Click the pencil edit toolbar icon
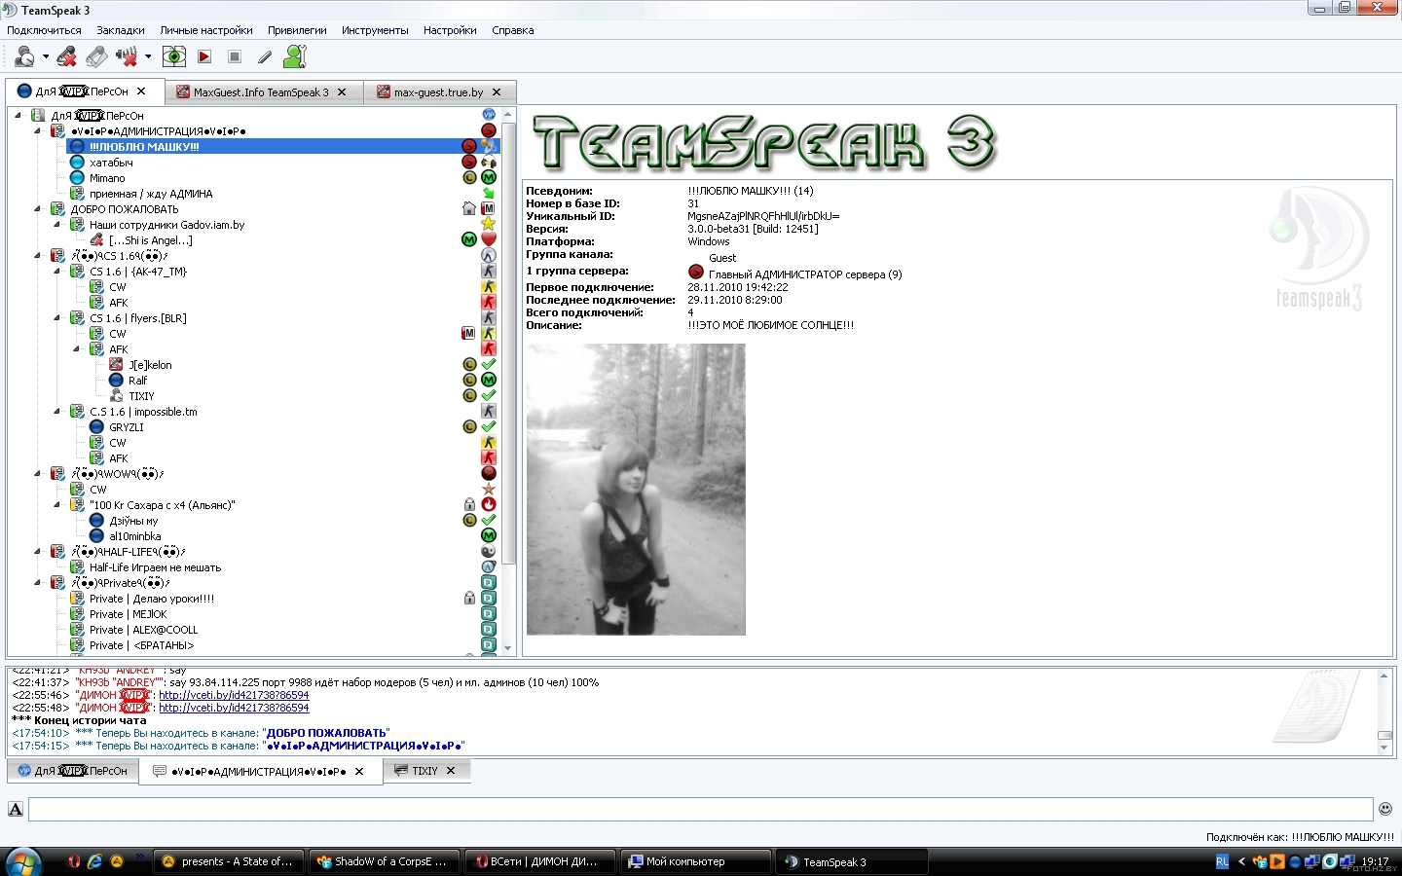The image size is (1402, 876). pos(264,57)
